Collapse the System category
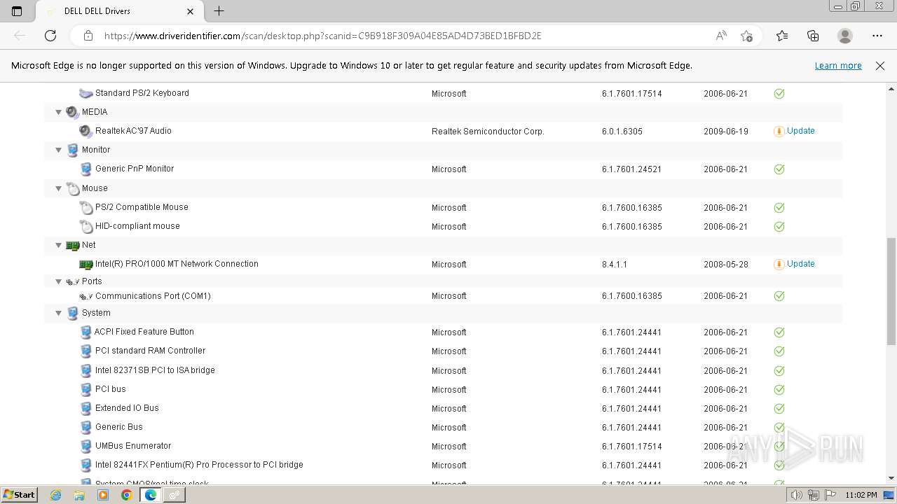 (59, 313)
